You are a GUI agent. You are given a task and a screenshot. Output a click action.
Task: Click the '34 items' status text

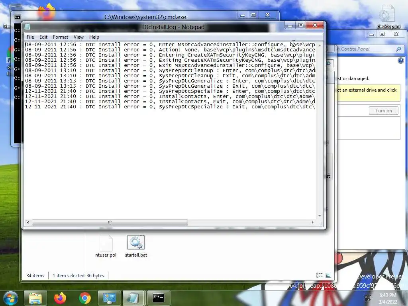[x=35, y=276]
